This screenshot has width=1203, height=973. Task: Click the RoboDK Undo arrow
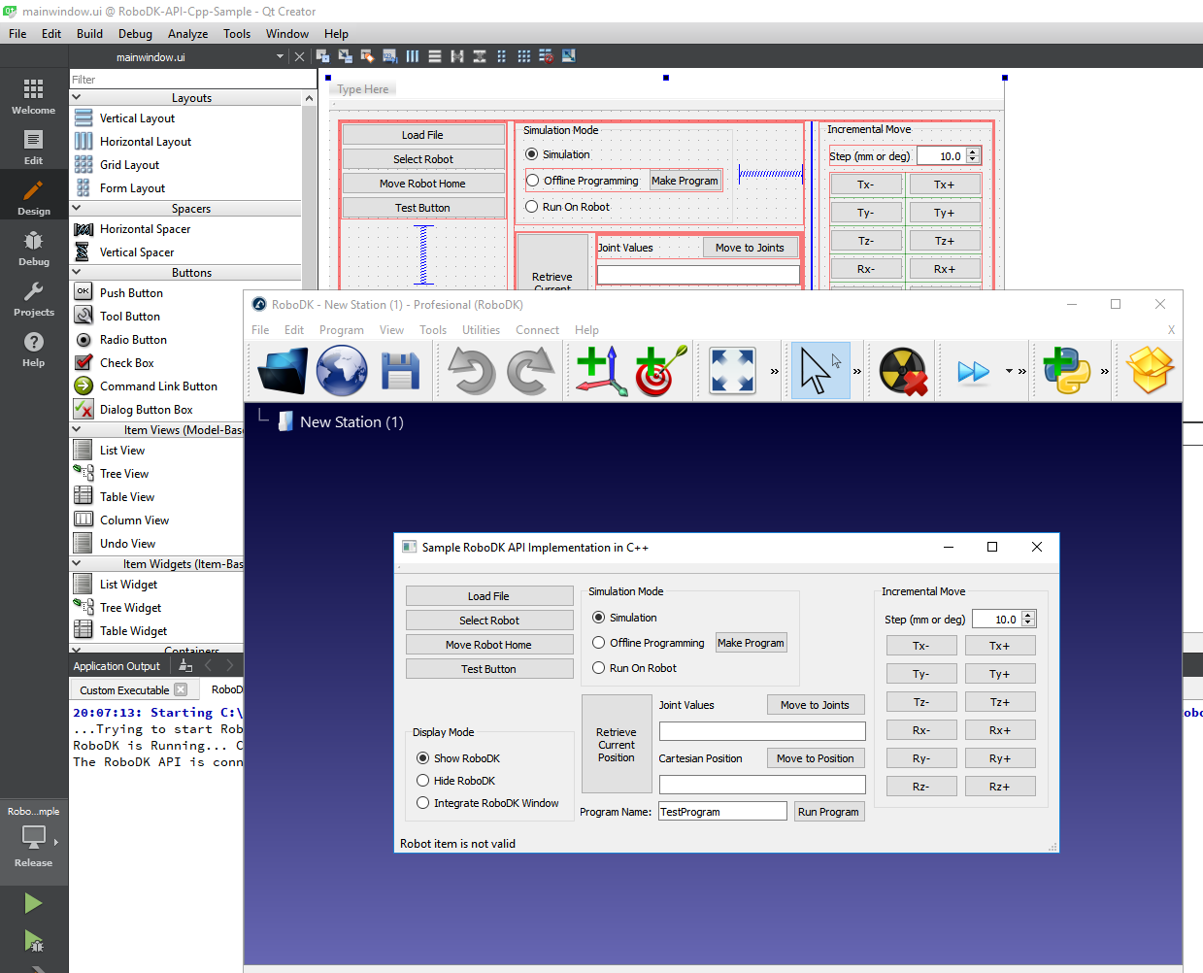[472, 371]
